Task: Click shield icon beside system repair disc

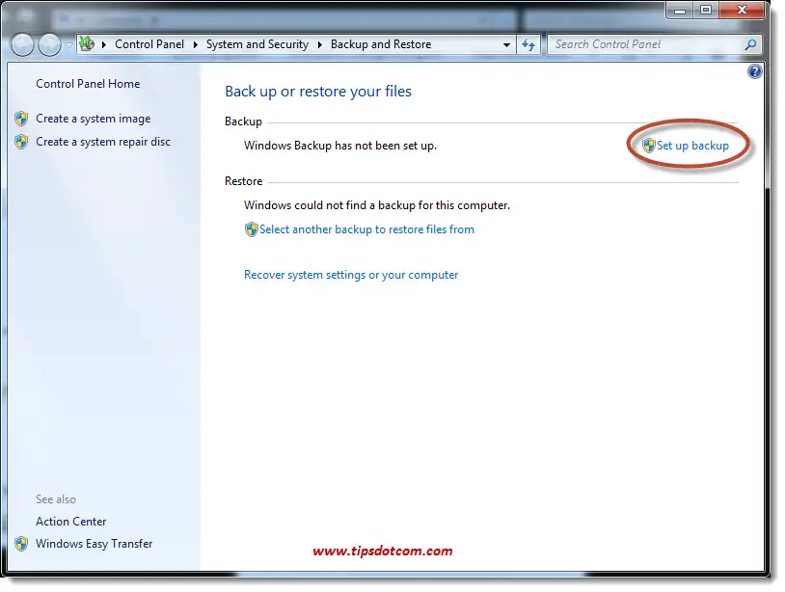Action: pyautogui.click(x=21, y=142)
